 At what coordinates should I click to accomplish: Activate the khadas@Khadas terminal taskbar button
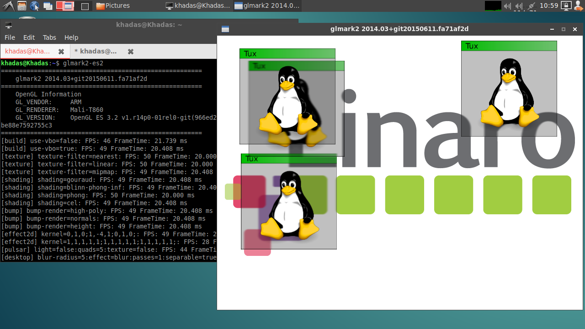[198, 6]
